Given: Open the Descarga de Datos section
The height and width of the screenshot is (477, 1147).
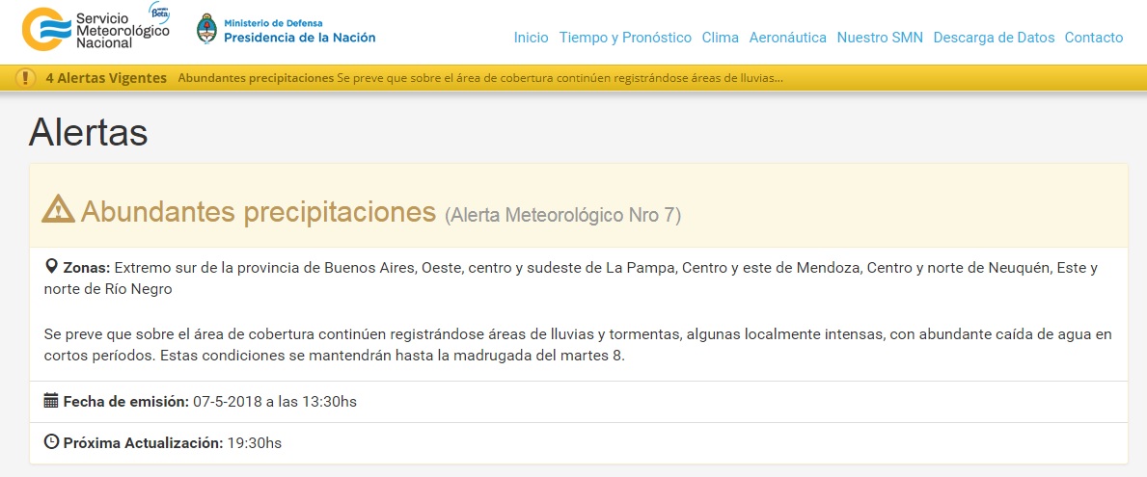Looking at the screenshot, I should (x=994, y=38).
